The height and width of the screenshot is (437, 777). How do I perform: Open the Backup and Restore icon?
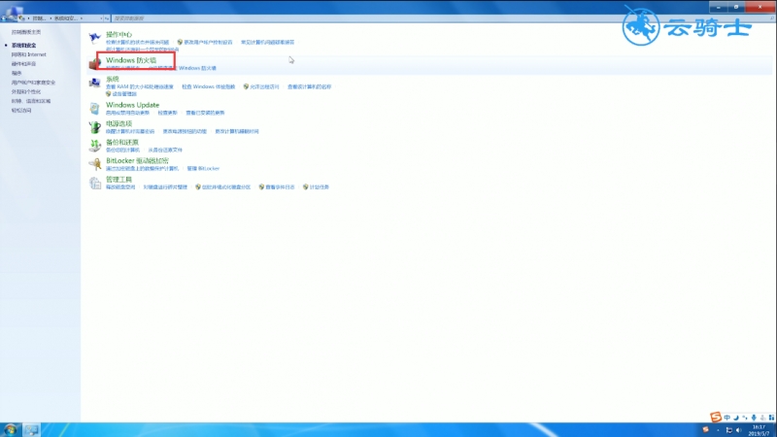click(x=94, y=146)
